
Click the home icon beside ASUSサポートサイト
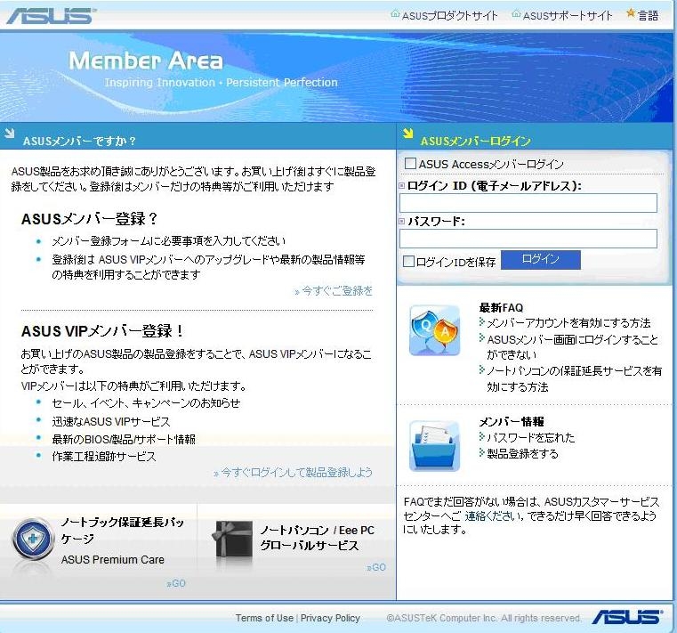(x=516, y=14)
